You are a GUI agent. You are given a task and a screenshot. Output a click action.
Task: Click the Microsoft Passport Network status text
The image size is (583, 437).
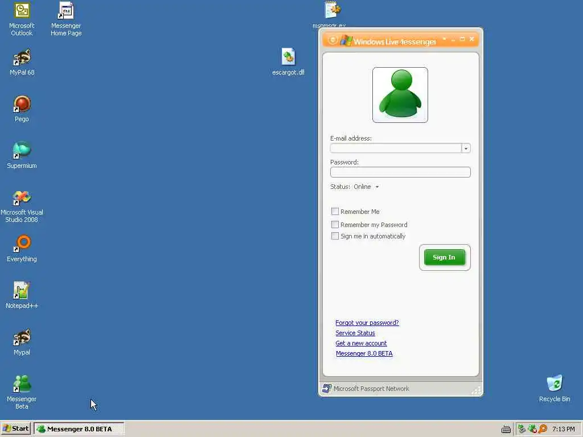pyautogui.click(x=371, y=389)
